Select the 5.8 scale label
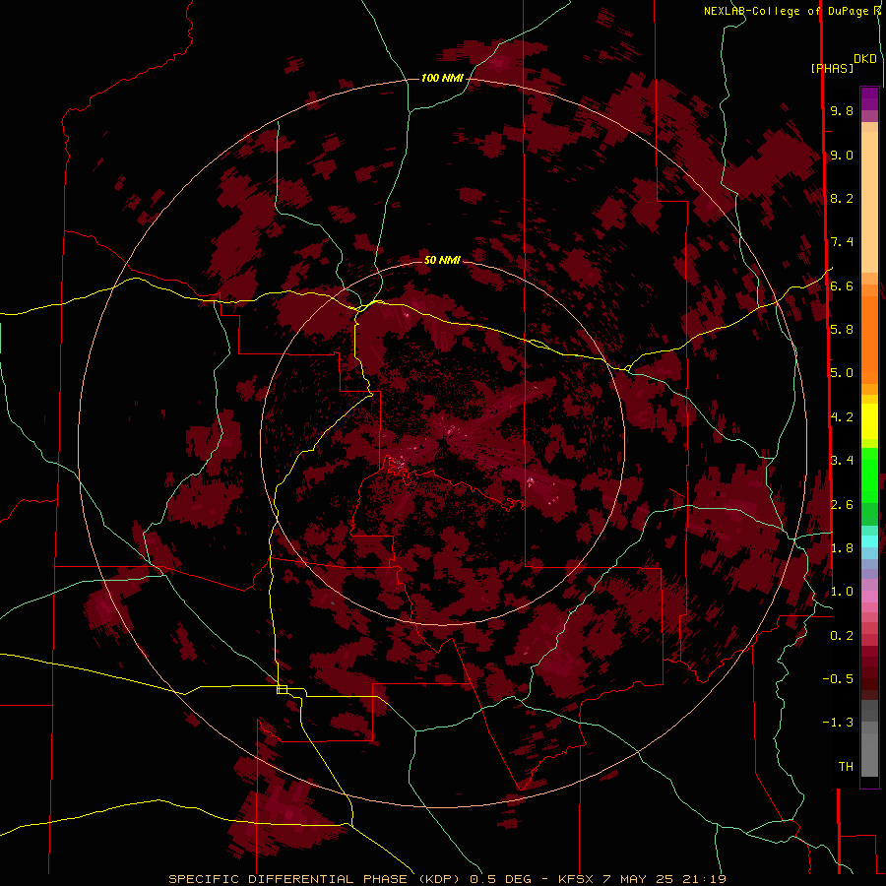The height and width of the screenshot is (886, 886). 842,330
